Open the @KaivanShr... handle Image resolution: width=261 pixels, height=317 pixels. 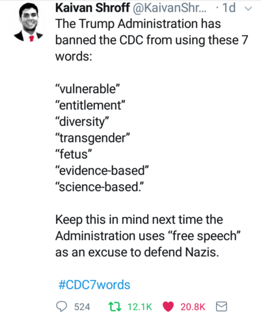tap(170, 8)
